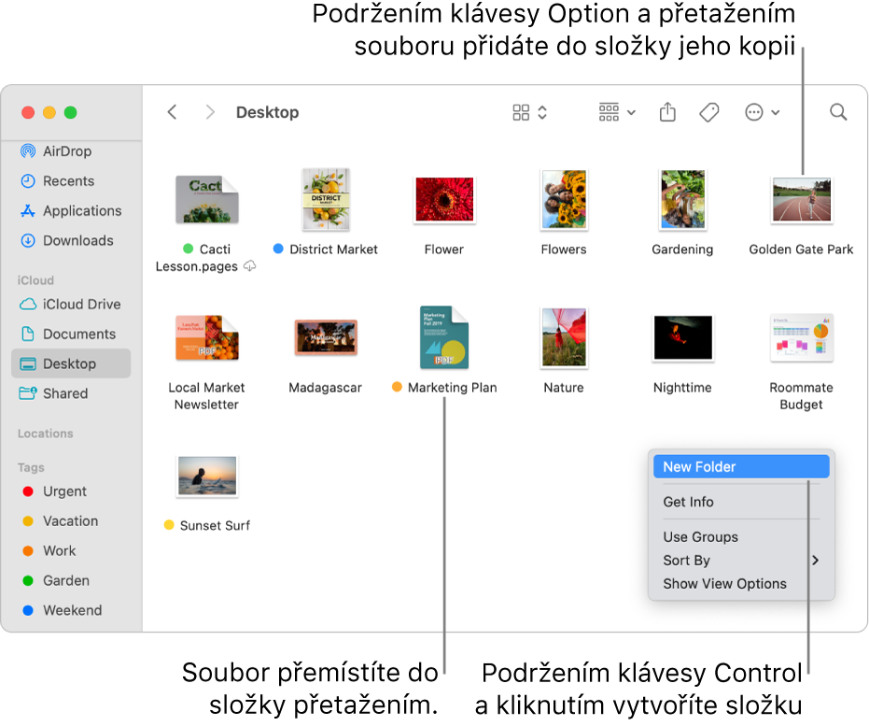Image resolution: width=869 pixels, height=726 pixels.
Task: Click the Gardening file name
Action: coord(682,249)
